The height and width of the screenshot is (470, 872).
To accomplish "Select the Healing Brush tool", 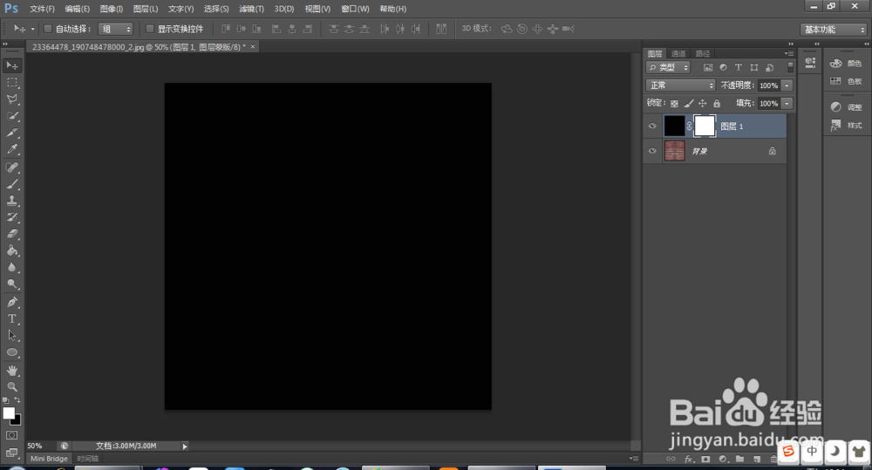I will [x=11, y=167].
